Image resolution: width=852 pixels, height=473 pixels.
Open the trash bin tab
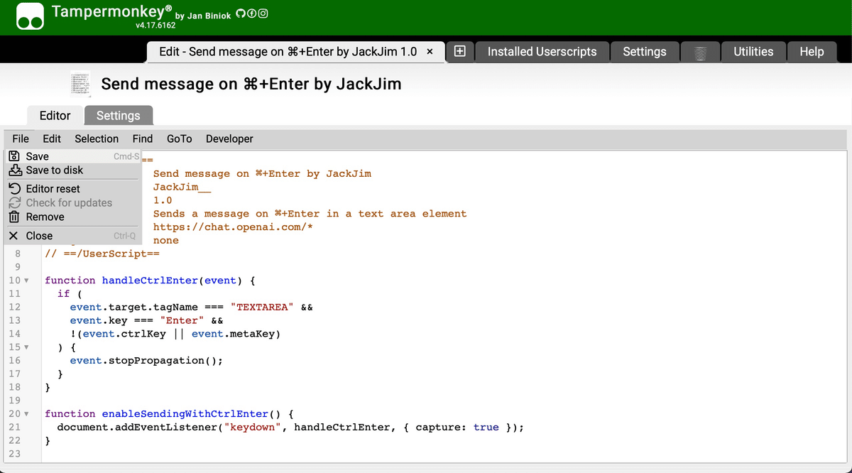pos(700,53)
